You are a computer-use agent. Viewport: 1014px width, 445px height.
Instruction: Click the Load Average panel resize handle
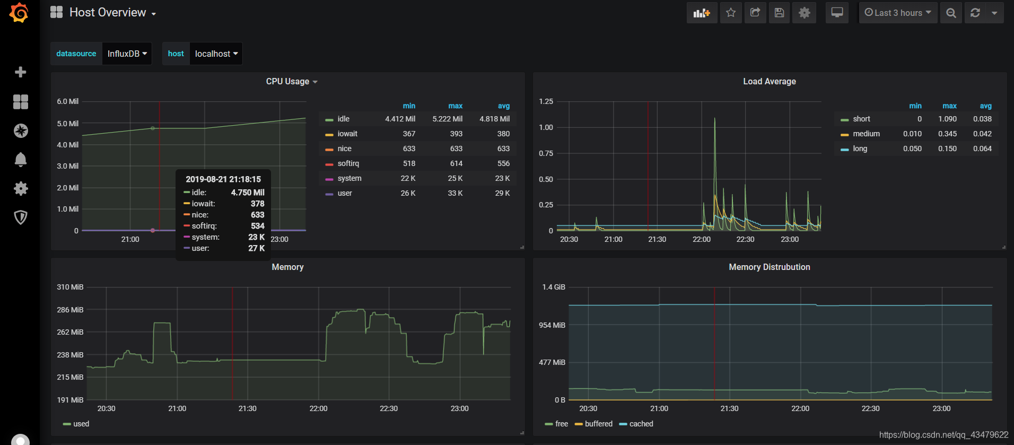1004,247
